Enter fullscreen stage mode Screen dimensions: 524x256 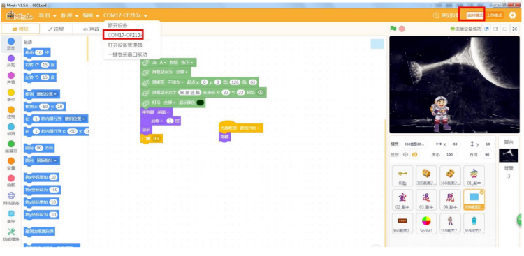pyautogui.click(x=515, y=29)
